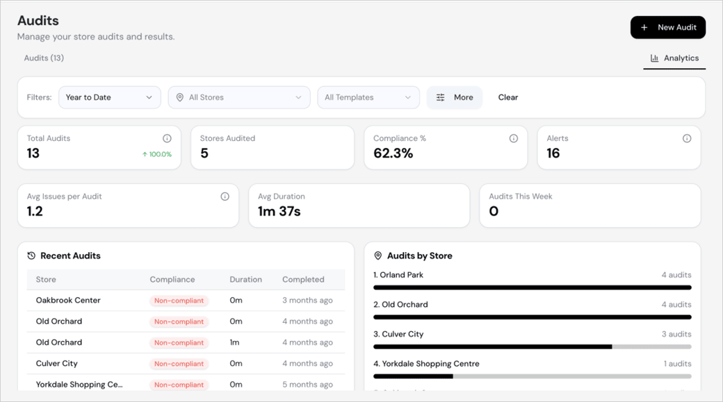Click the Culver City audits progress bar
This screenshot has width=723, height=402.
tap(532, 346)
